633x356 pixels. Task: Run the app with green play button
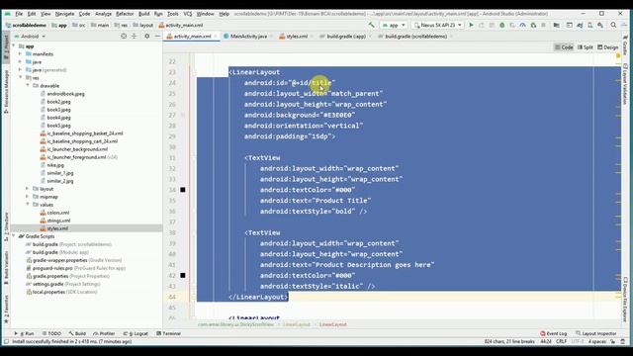tap(471, 25)
